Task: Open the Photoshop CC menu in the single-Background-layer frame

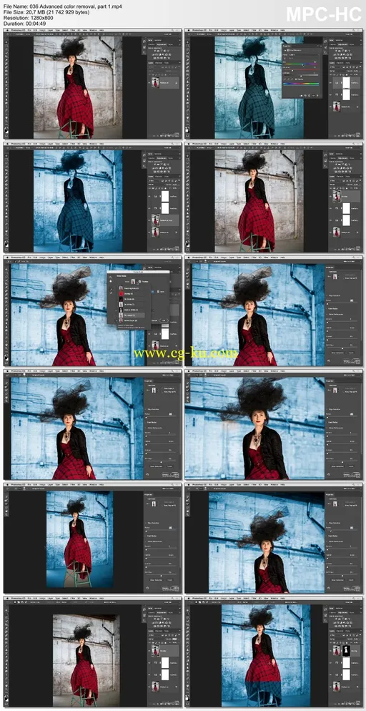Action: pos(19,30)
